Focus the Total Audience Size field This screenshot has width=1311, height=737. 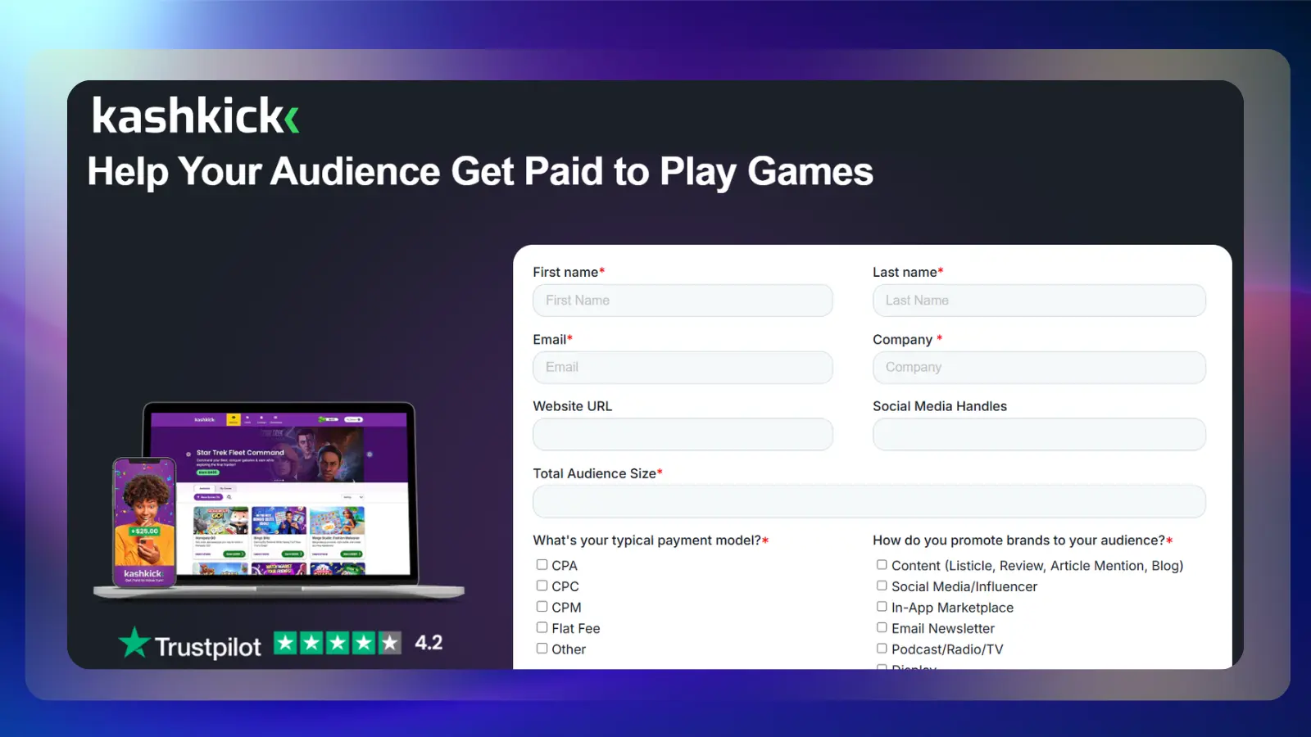point(869,501)
